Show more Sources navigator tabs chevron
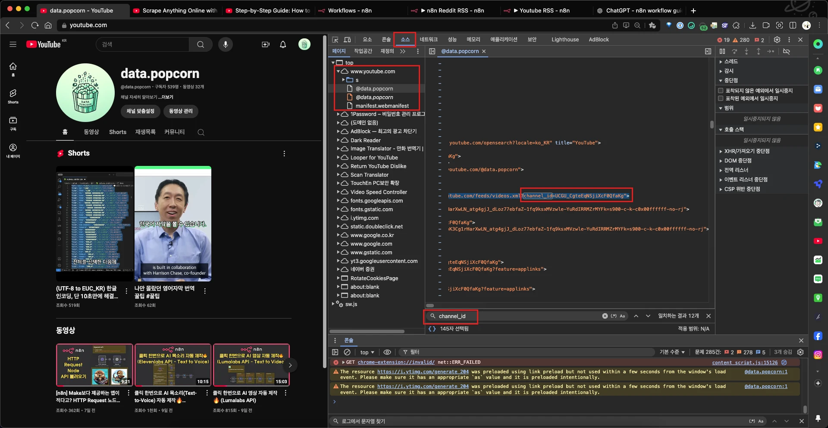This screenshot has width=828, height=428. [403, 51]
